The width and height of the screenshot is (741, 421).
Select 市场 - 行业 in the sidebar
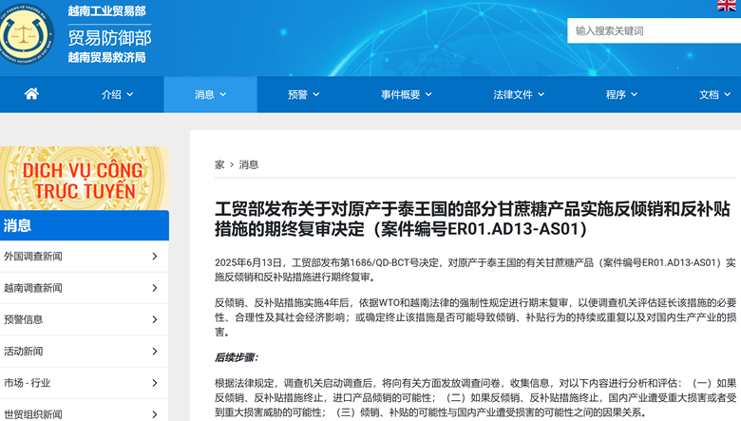[x=85, y=383]
